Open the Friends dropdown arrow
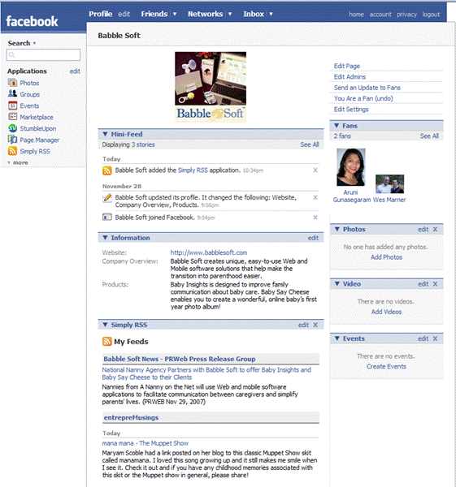 (x=175, y=14)
